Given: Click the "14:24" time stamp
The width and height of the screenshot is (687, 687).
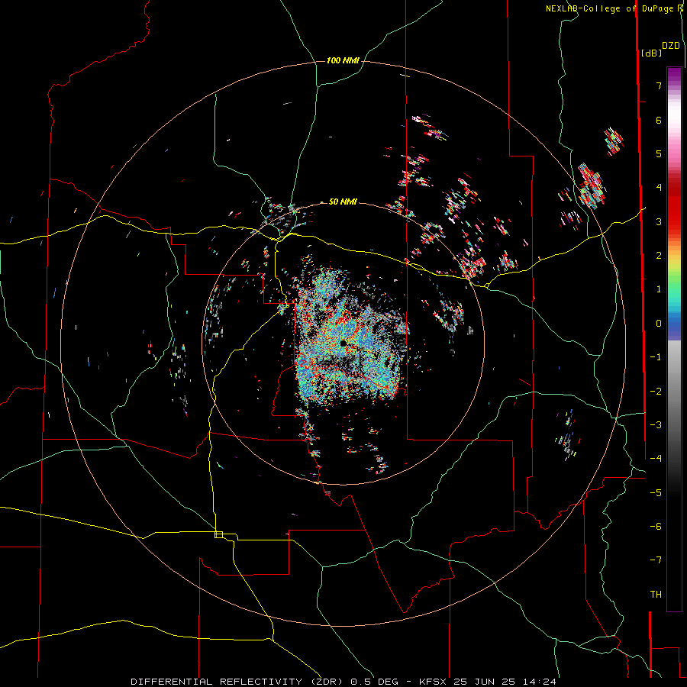Looking at the screenshot, I should tap(541, 682).
